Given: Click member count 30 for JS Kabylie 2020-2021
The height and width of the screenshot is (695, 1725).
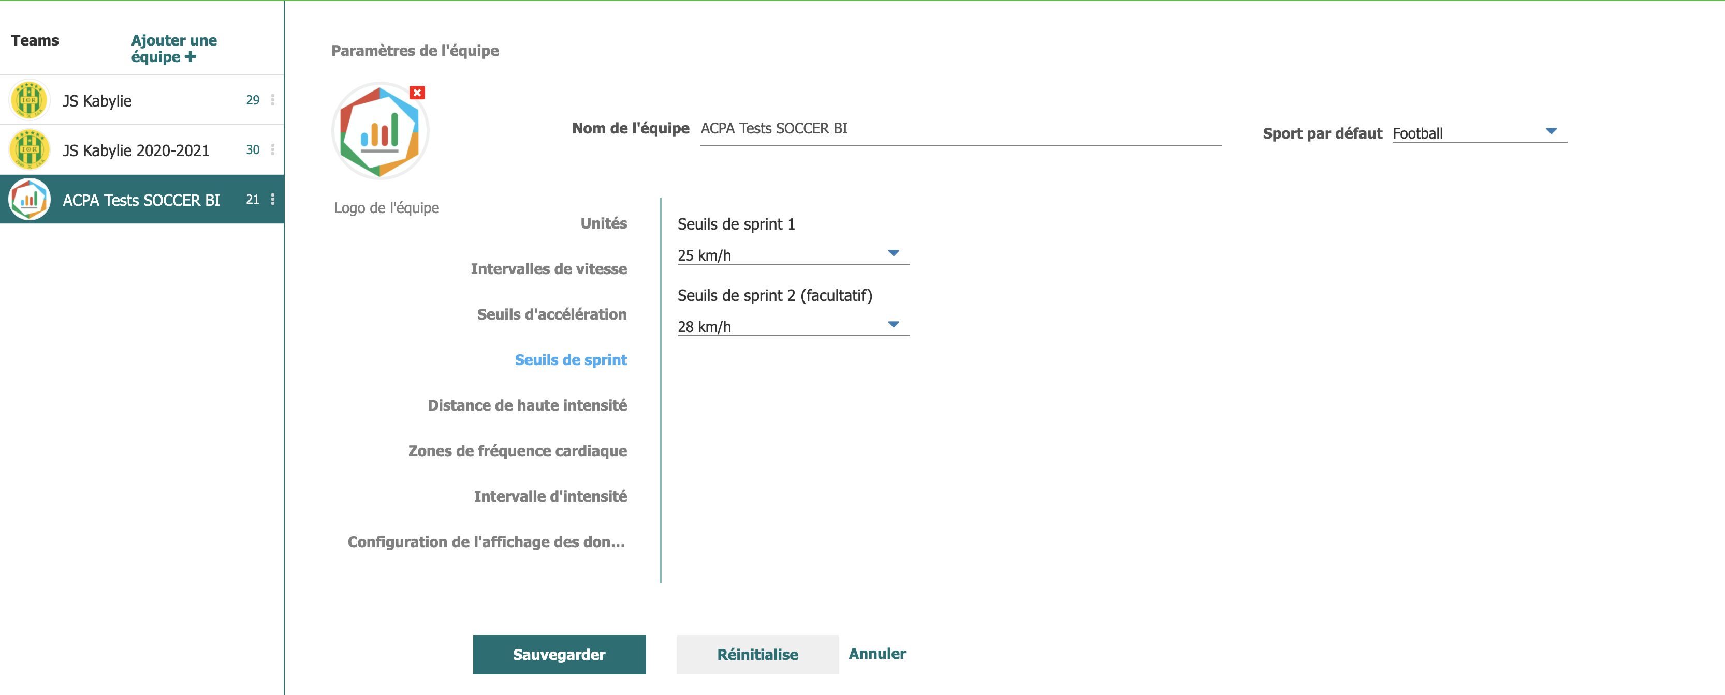Looking at the screenshot, I should tap(253, 149).
